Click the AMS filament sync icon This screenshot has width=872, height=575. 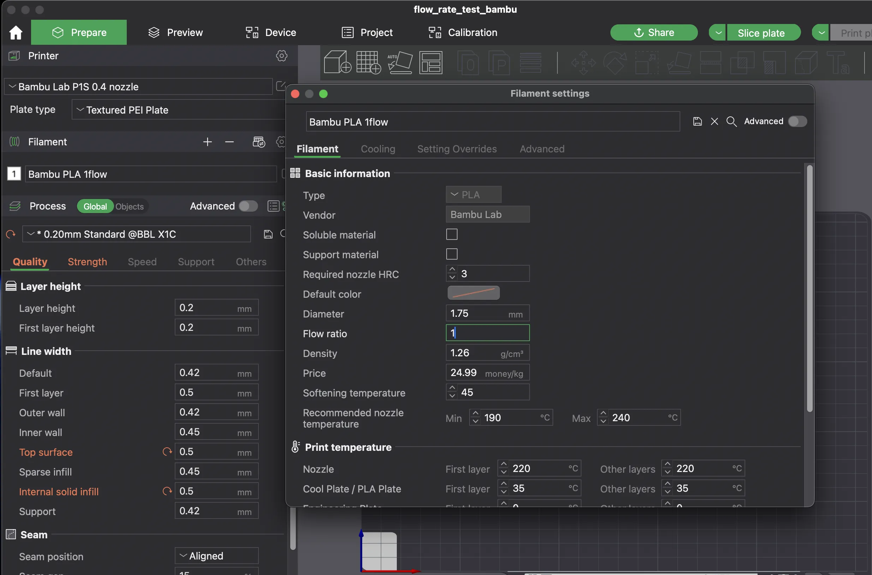pos(259,142)
